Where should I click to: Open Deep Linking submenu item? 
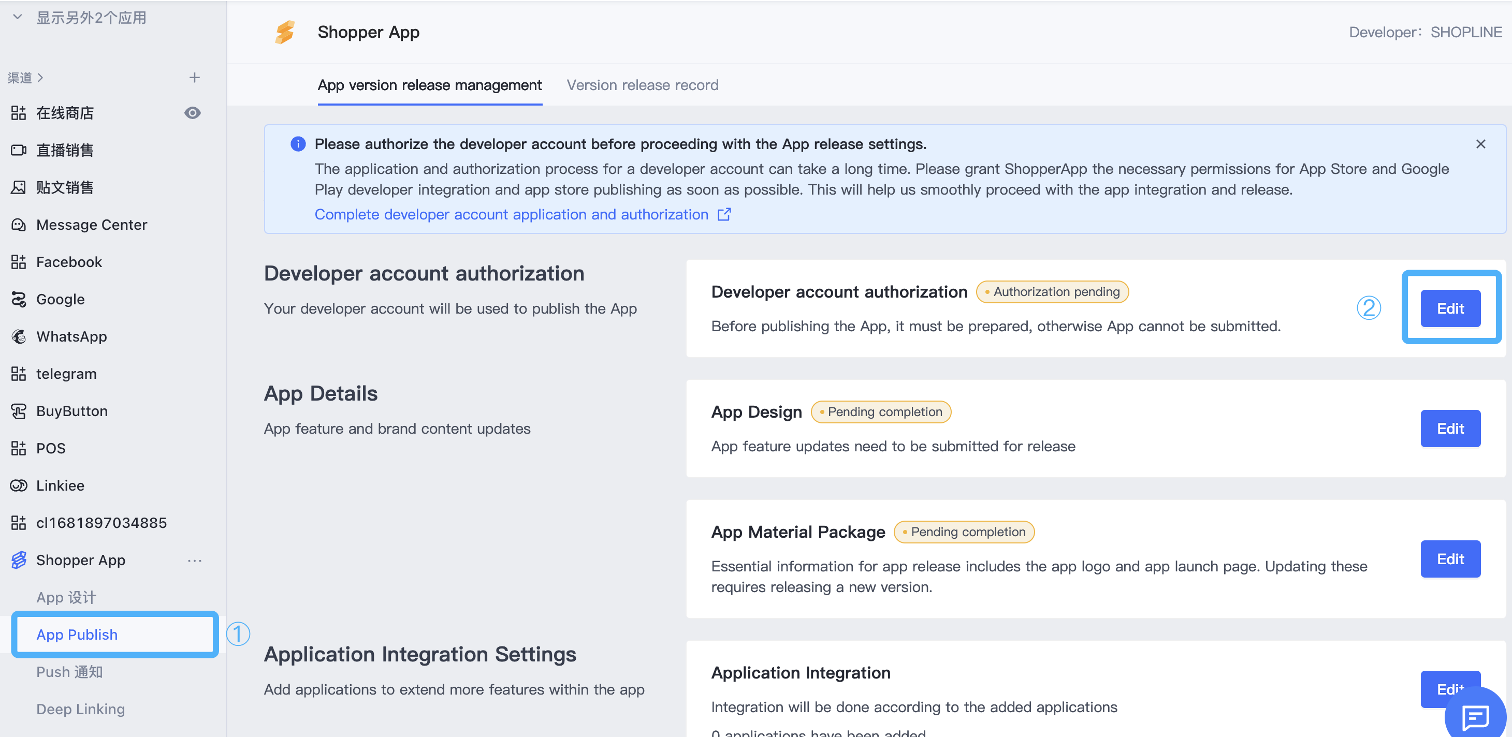[80, 710]
